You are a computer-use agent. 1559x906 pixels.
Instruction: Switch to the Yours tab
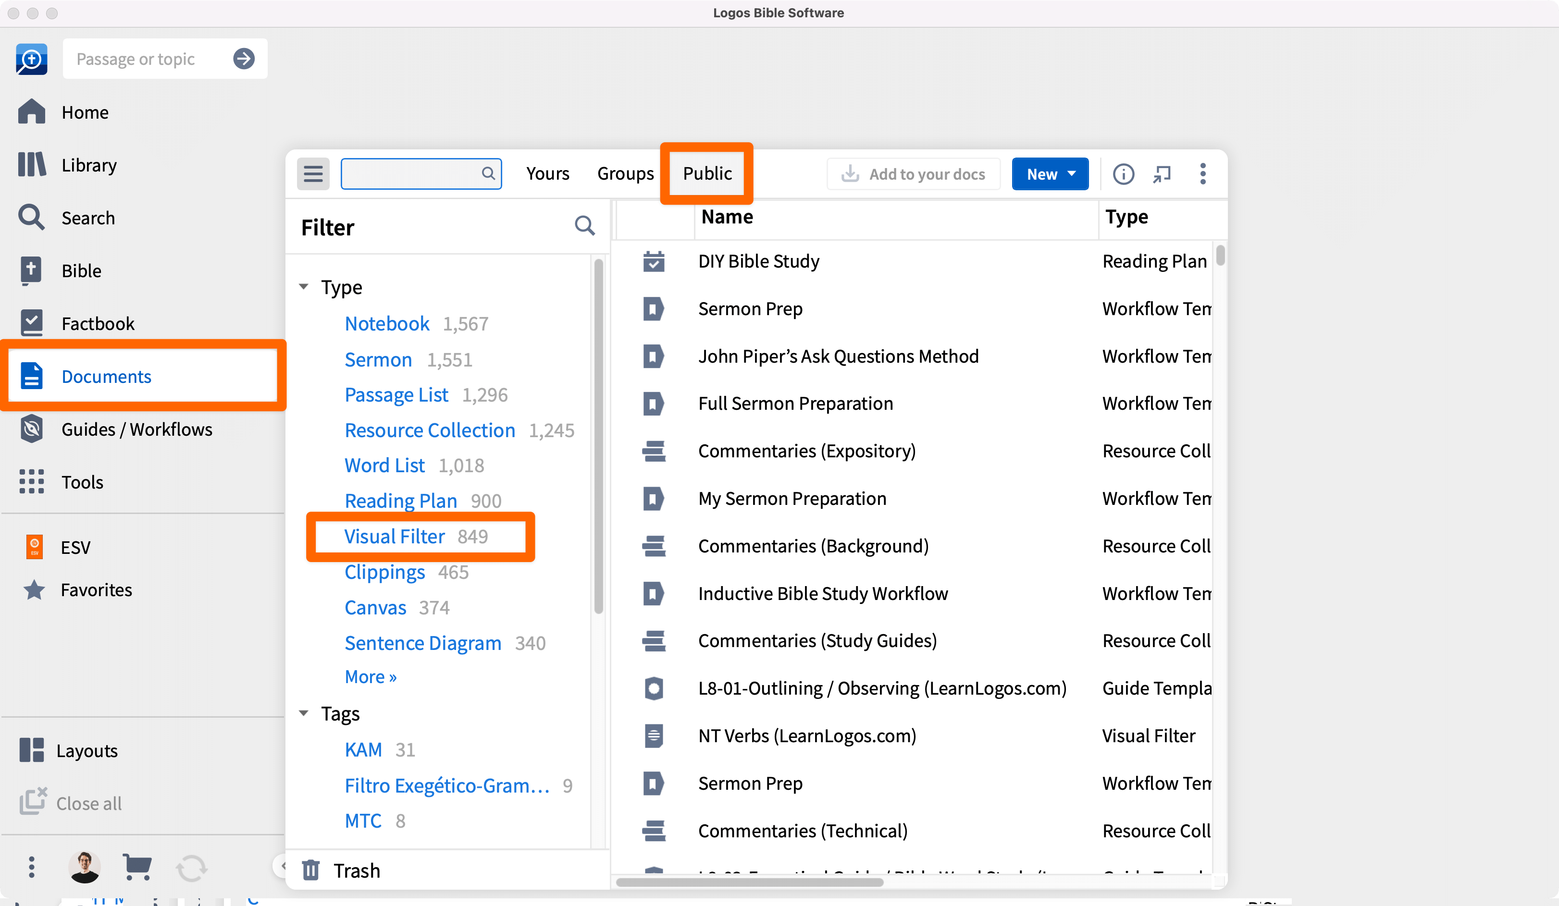coord(547,174)
